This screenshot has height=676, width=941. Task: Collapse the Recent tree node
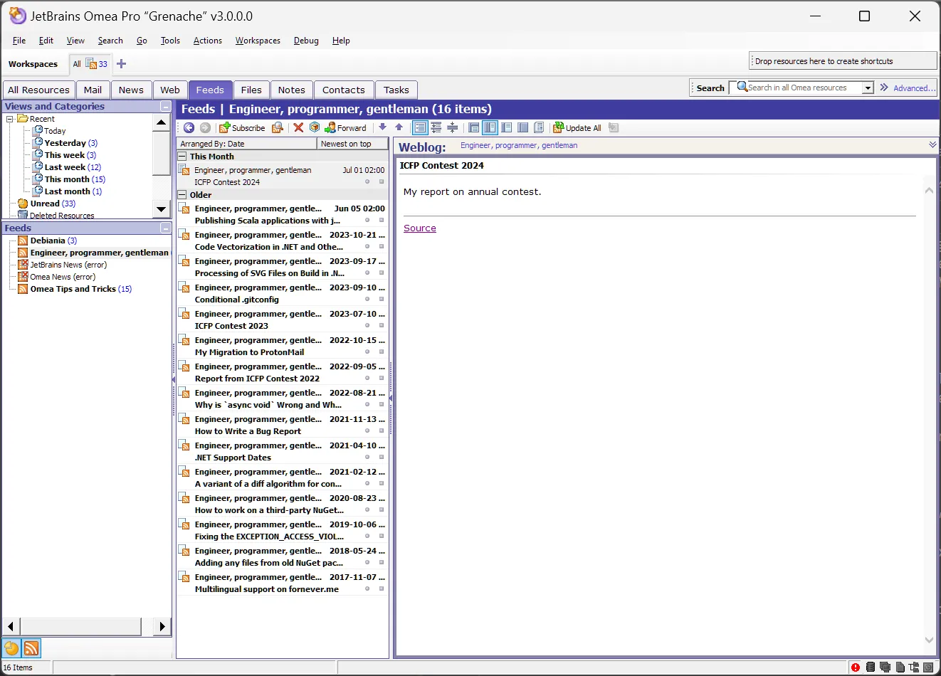coord(10,119)
